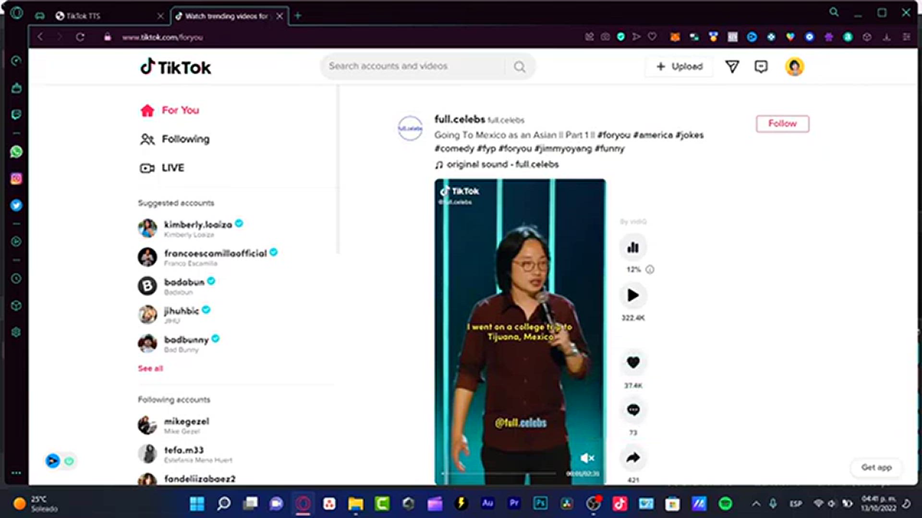
Task: Go back with the browser back arrow
Action: pos(40,37)
